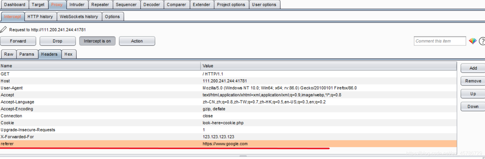Select the GET header row
485x159 pixels.
(228, 74)
